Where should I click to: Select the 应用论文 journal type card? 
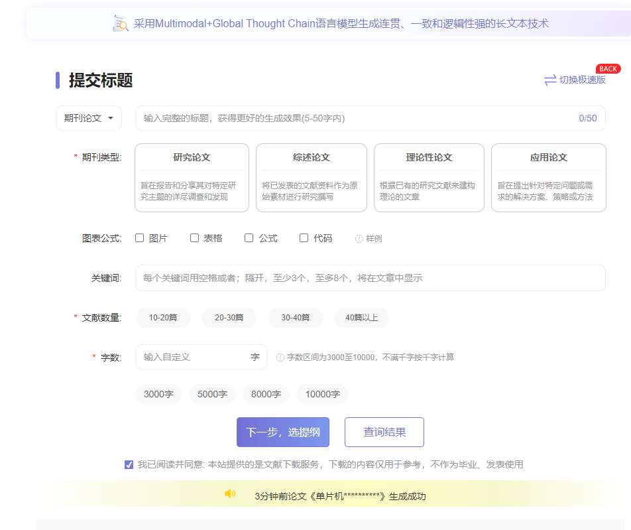click(549, 178)
